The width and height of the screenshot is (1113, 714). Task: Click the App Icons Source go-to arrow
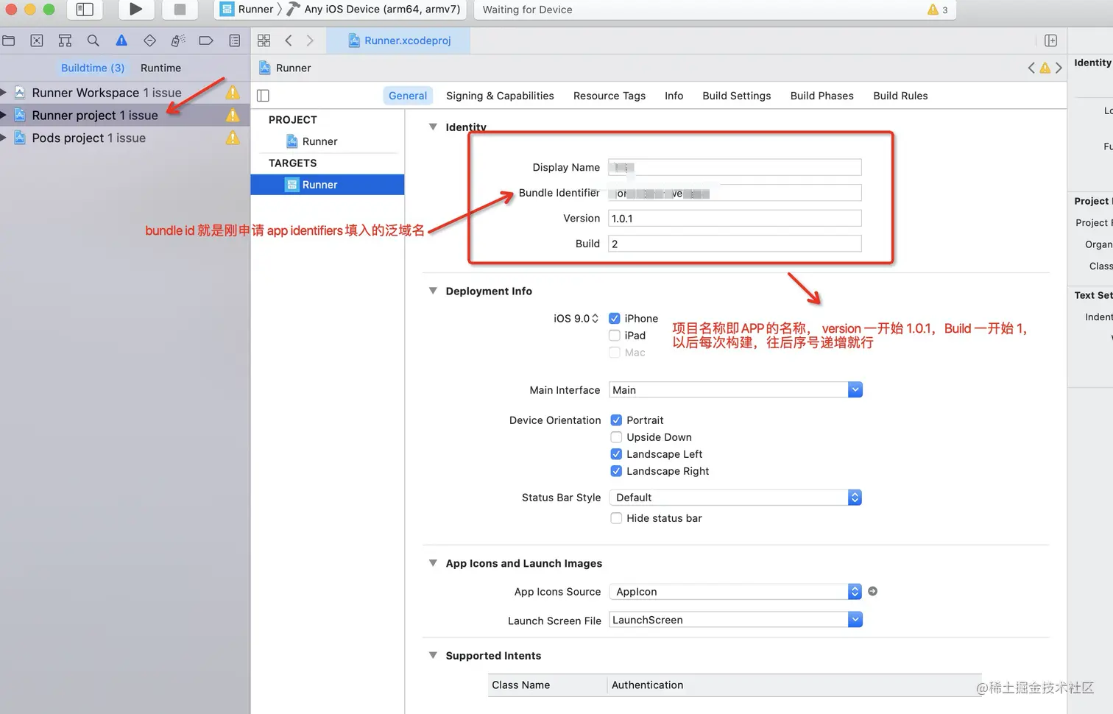tap(872, 591)
